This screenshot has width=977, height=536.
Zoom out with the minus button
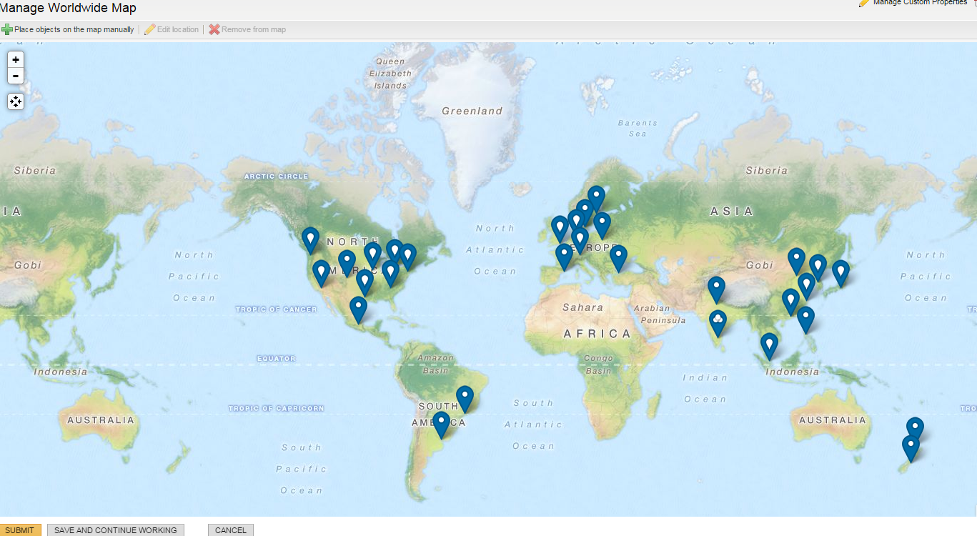16,76
